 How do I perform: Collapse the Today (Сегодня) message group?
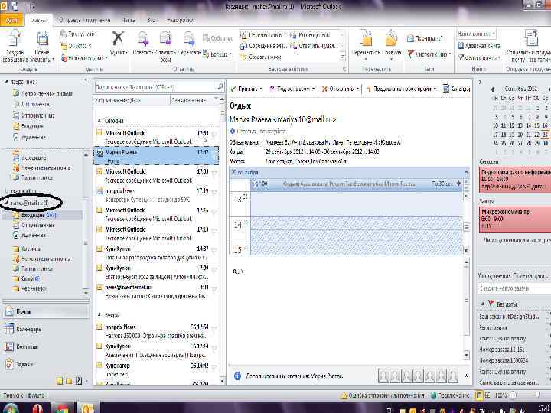coord(99,121)
